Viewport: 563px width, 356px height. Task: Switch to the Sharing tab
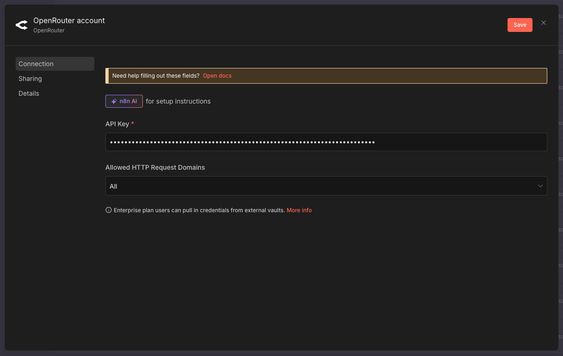[31, 79]
